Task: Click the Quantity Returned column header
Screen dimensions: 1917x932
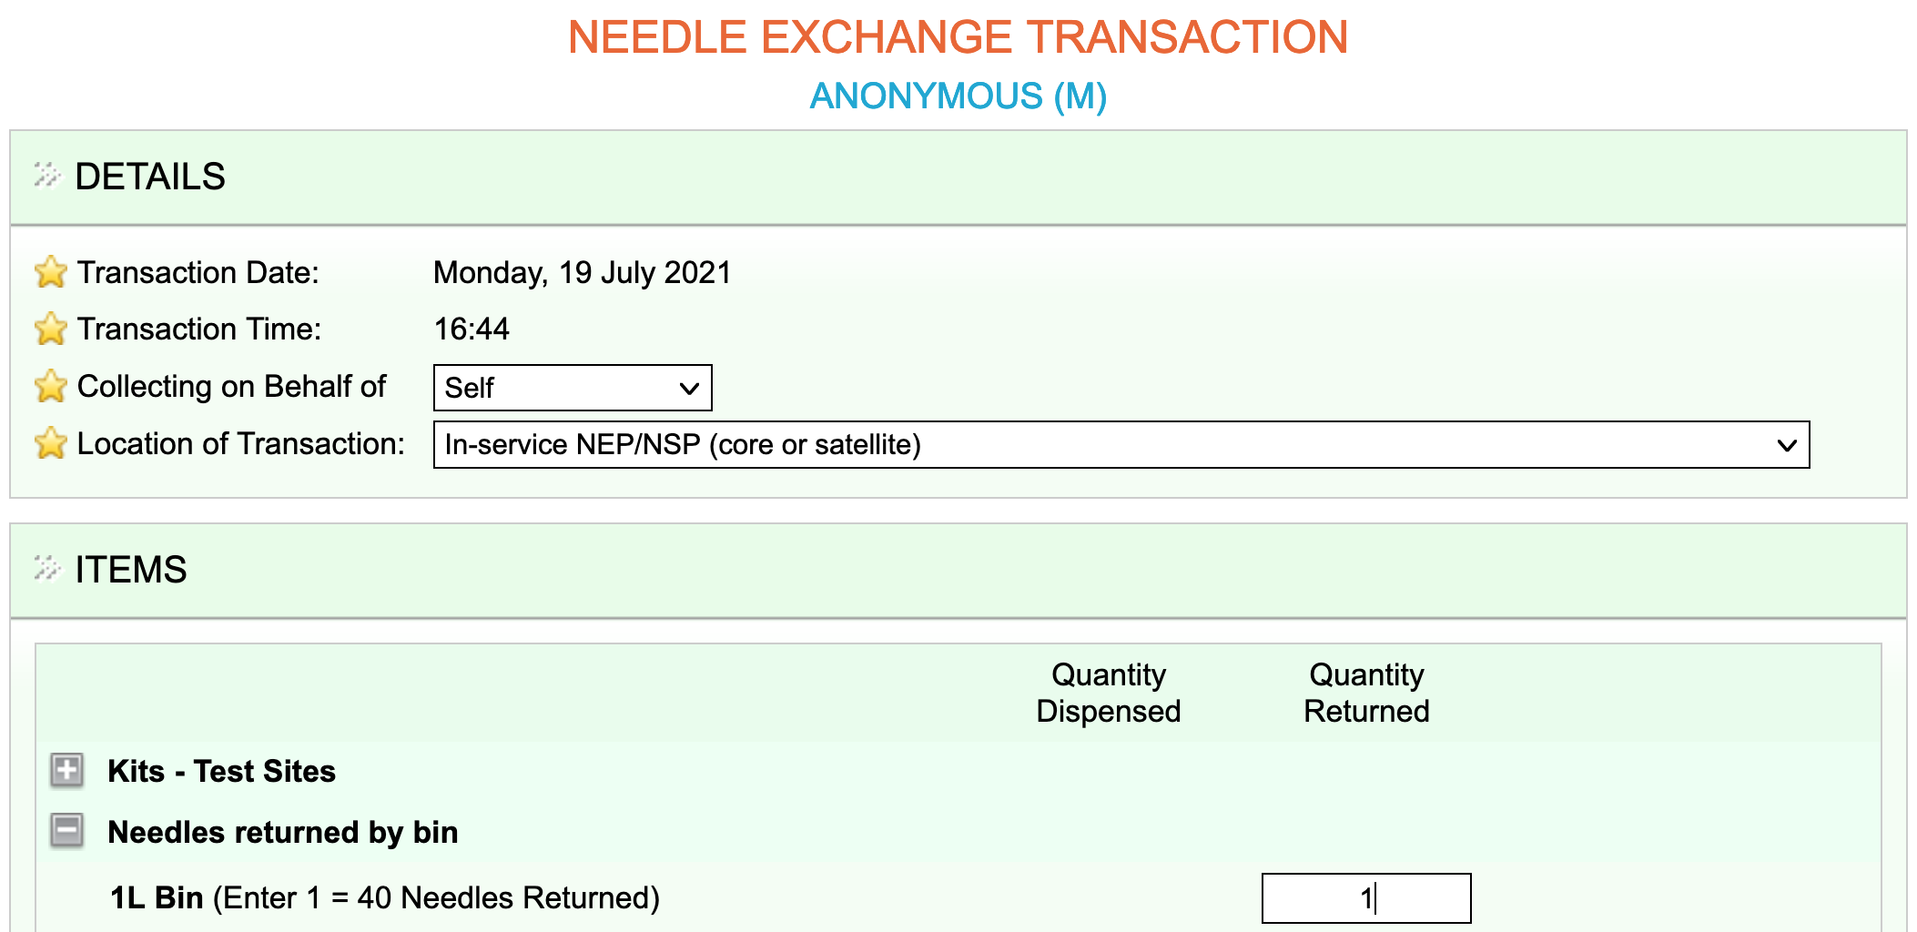Action: click(x=1366, y=693)
